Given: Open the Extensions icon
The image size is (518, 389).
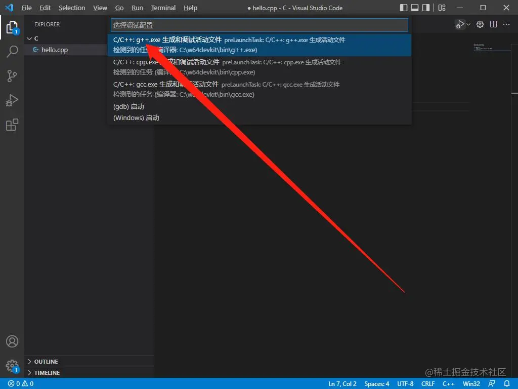Looking at the screenshot, I should click(12, 125).
